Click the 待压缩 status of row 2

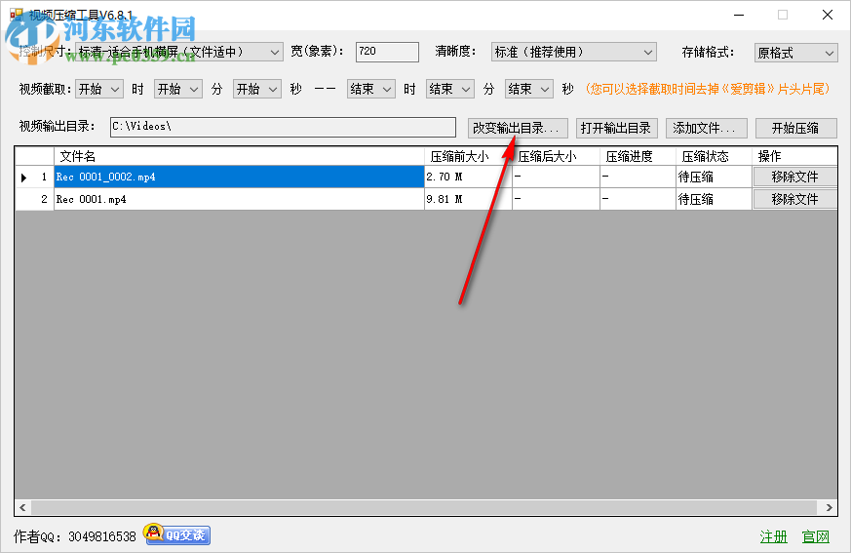click(714, 199)
